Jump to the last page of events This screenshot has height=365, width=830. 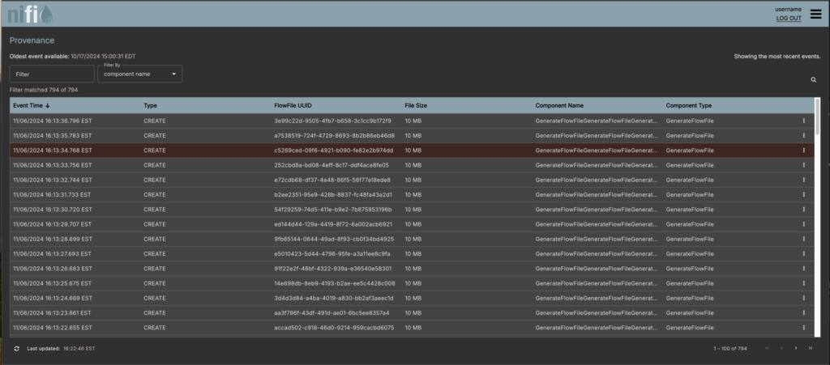point(810,348)
